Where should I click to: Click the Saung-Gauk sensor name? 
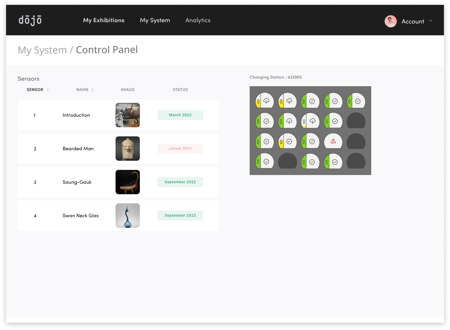pos(77,182)
